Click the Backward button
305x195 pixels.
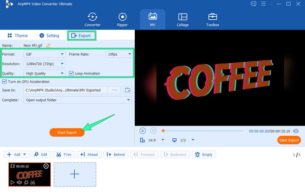pos(175,154)
